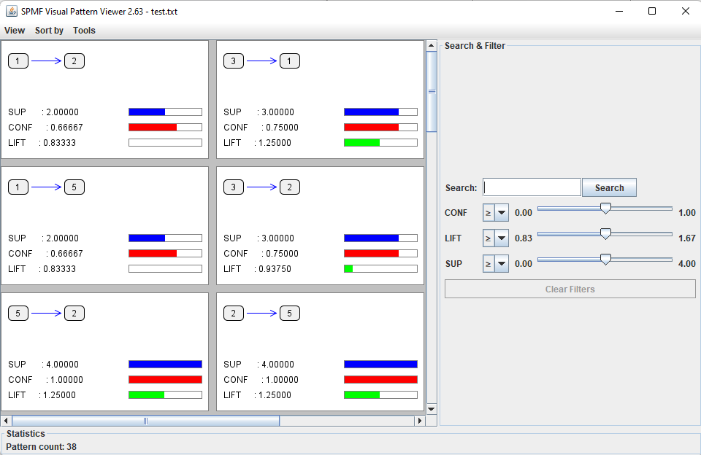Open the Tools menu
Screen dimensions: 701x455
coord(84,31)
